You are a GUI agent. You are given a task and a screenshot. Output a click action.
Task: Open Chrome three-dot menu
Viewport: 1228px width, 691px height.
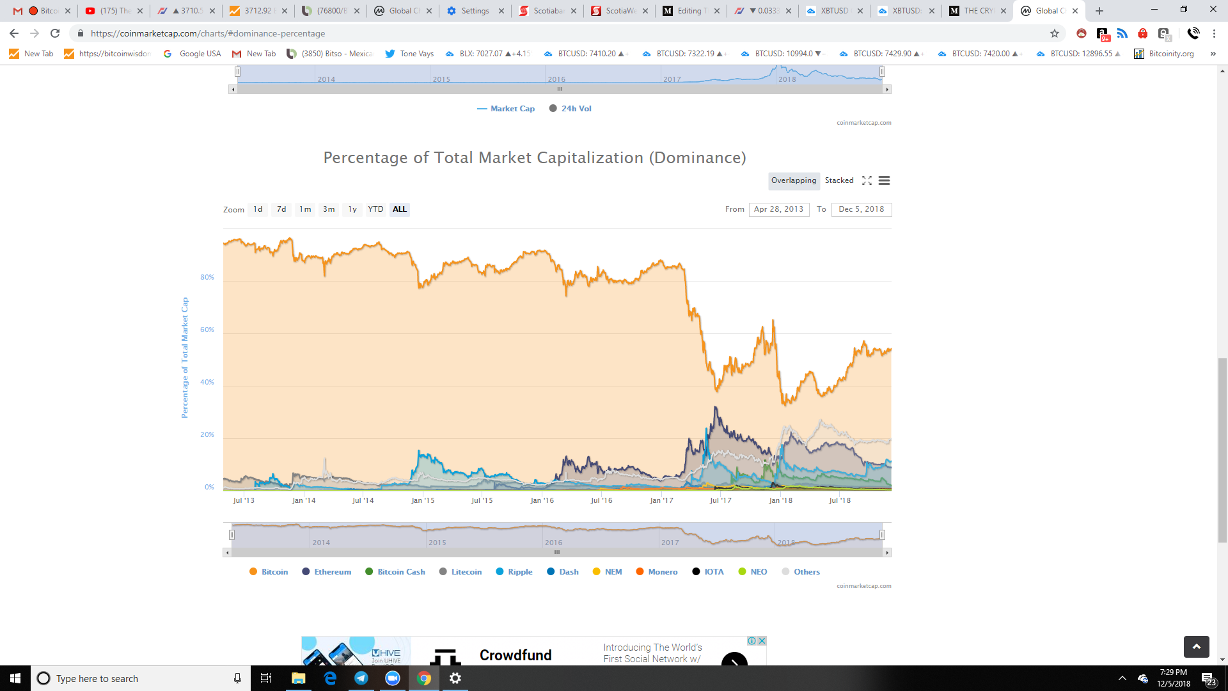pos(1214,33)
